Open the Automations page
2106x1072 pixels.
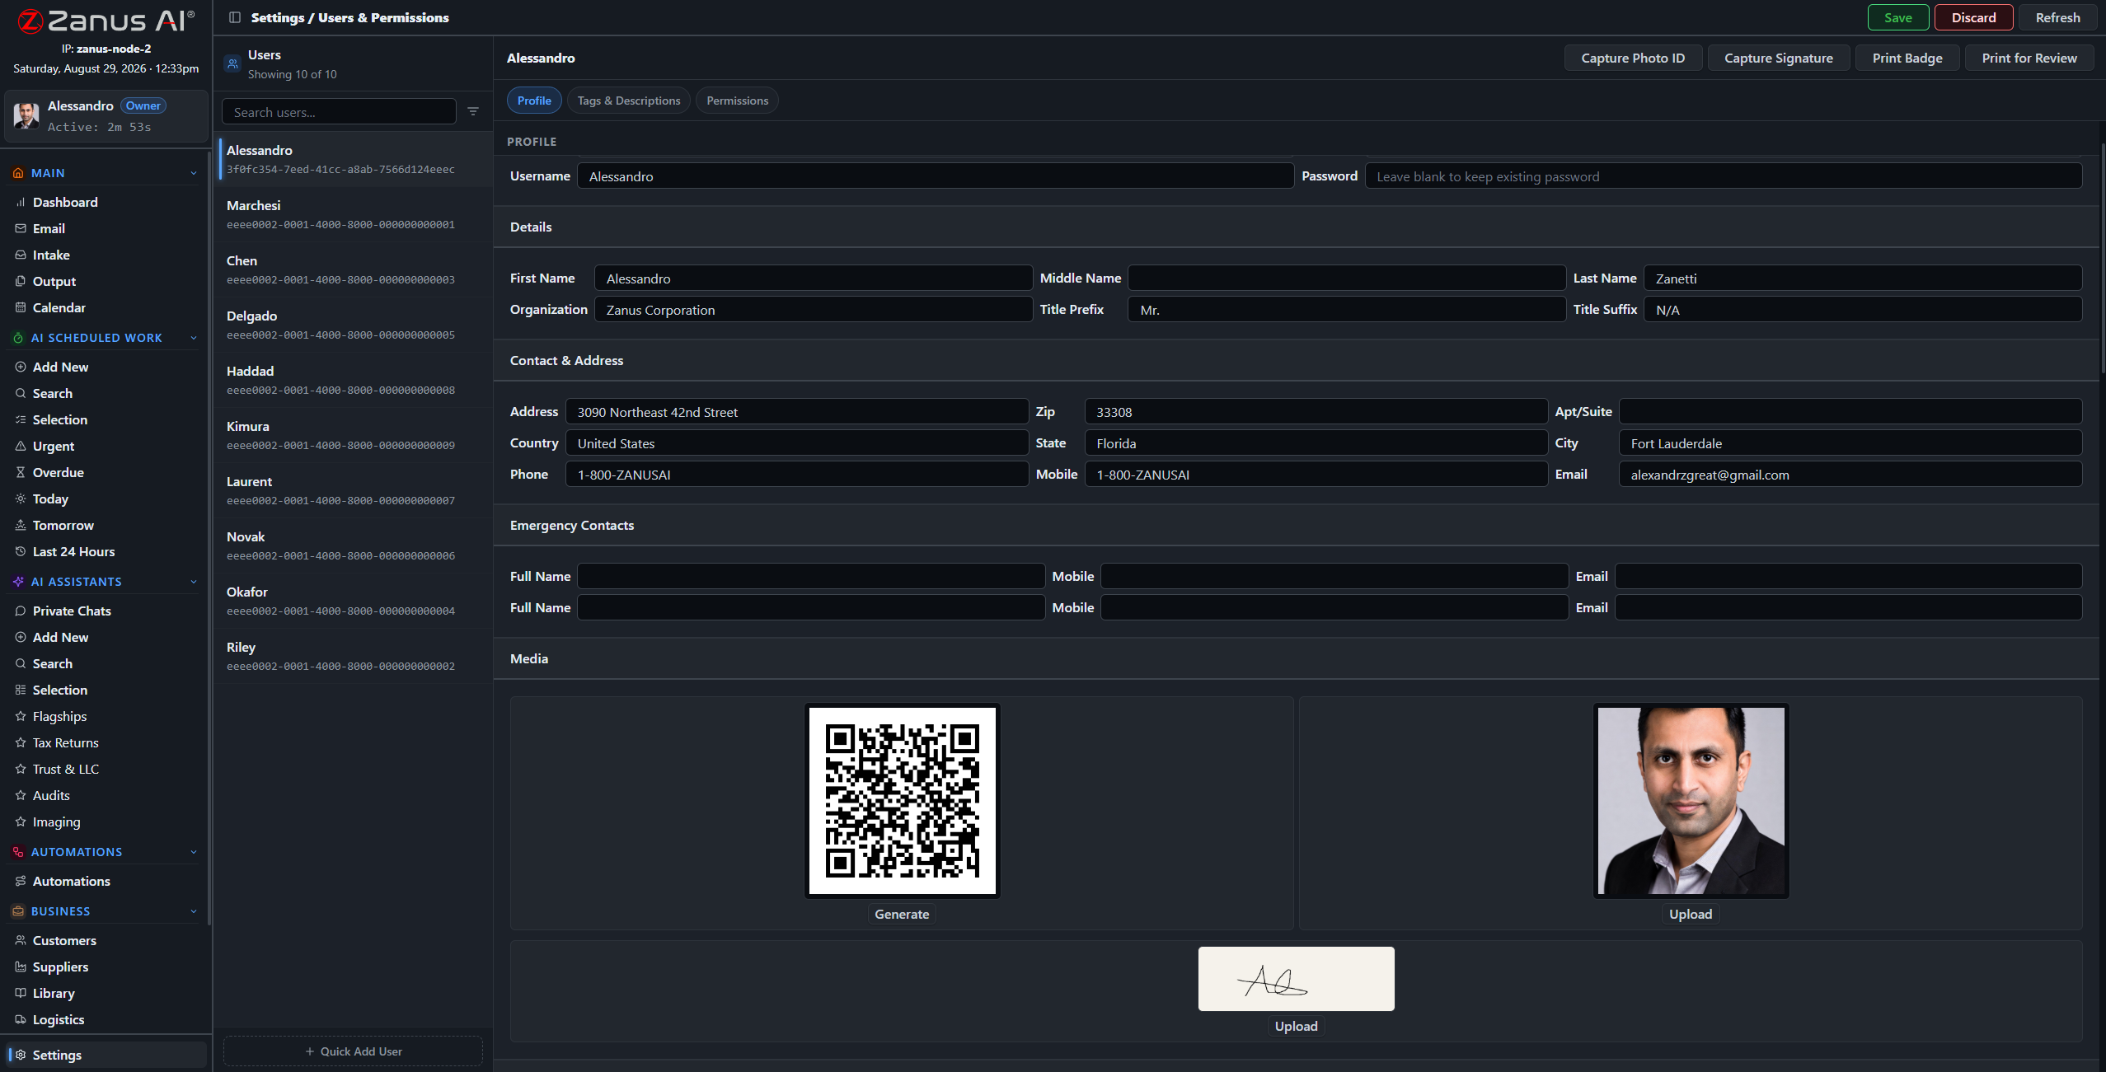point(71,881)
